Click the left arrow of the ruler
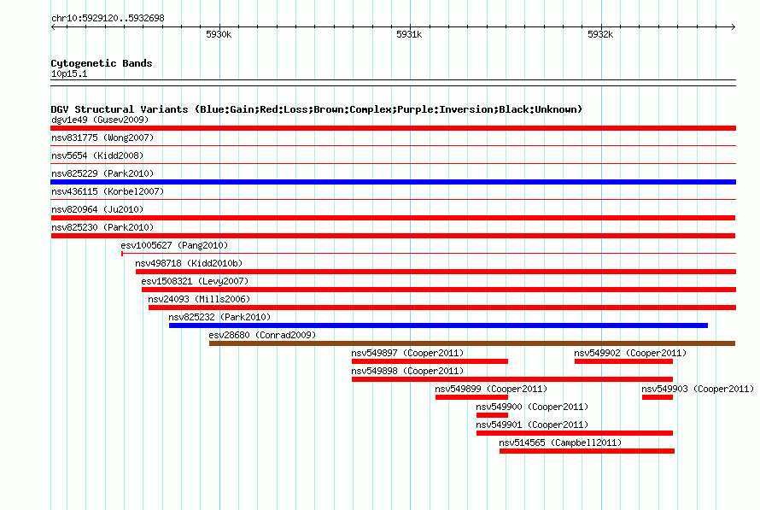This screenshot has width=760, height=510. pos(53,26)
